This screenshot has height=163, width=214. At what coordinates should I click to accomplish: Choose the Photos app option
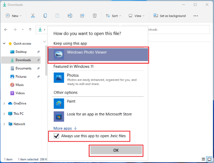point(98,79)
